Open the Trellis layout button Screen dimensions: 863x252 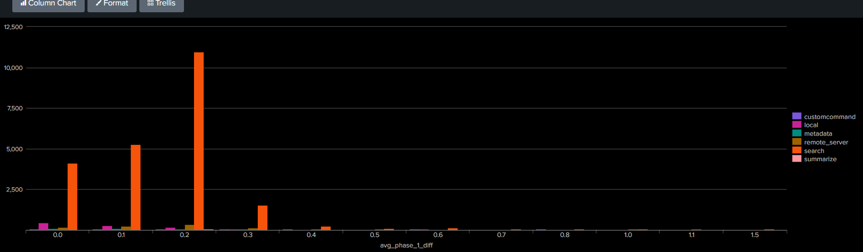click(x=162, y=5)
